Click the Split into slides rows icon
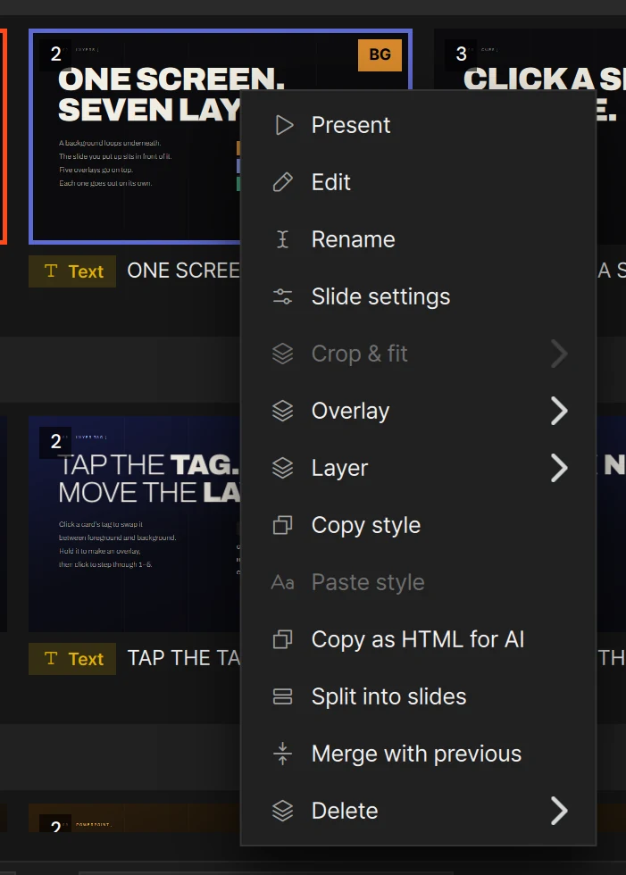626x875 pixels. [283, 696]
